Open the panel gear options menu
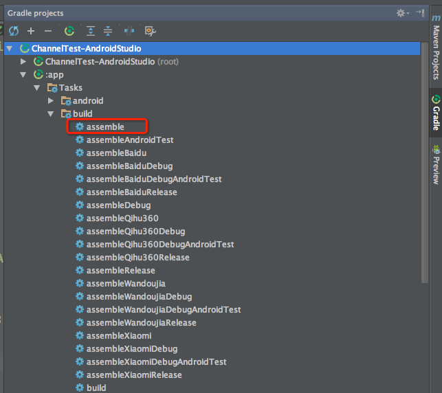442x393 pixels. [403, 13]
